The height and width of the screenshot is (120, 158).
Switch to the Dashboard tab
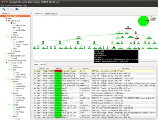pos(38,13)
